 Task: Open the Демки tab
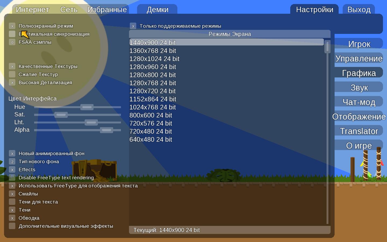point(157,9)
